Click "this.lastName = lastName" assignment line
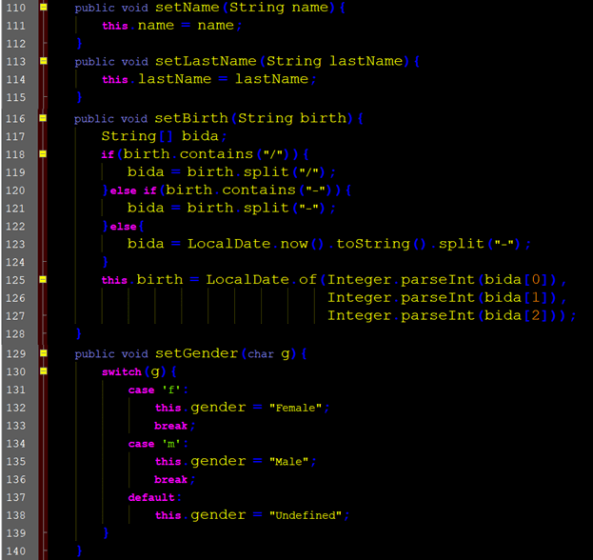593x560 pixels. [209, 79]
